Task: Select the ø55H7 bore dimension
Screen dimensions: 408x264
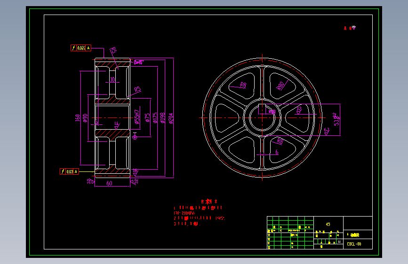Action: [x=137, y=116]
